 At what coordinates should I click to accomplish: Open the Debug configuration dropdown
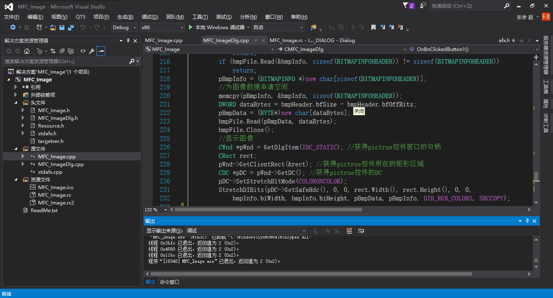pos(124,27)
